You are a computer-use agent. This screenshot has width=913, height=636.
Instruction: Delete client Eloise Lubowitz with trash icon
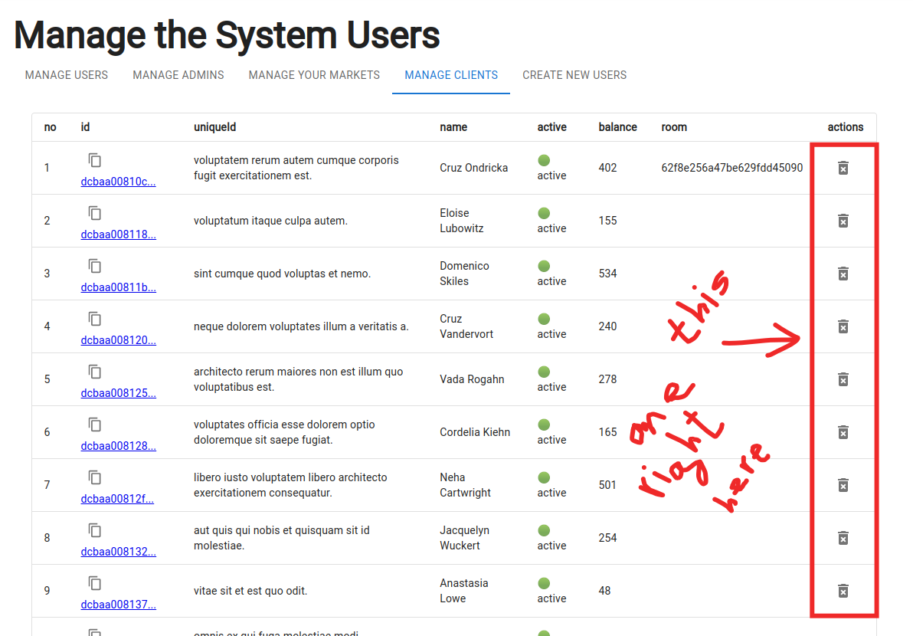coord(843,221)
